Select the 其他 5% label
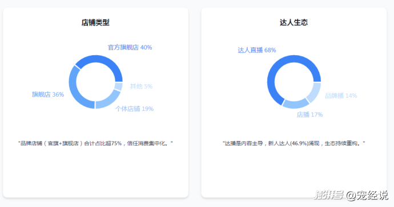 click(141, 86)
